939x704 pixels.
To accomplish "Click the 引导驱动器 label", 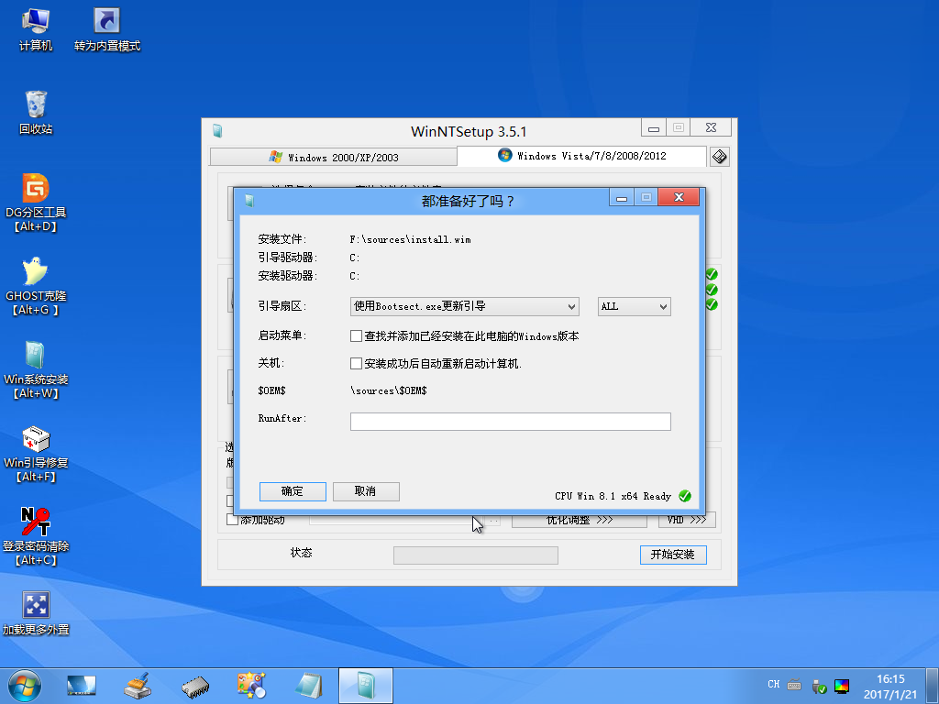I will click(x=287, y=258).
